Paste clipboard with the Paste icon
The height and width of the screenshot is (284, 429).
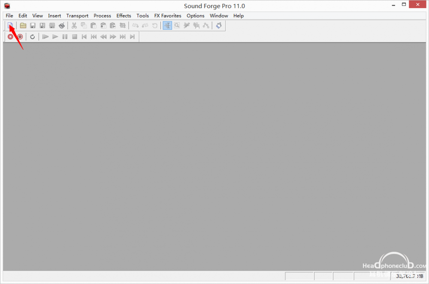click(x=93, y=25)
